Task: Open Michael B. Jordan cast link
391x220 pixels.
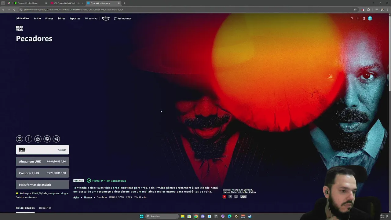Action: tap(242, 190)
